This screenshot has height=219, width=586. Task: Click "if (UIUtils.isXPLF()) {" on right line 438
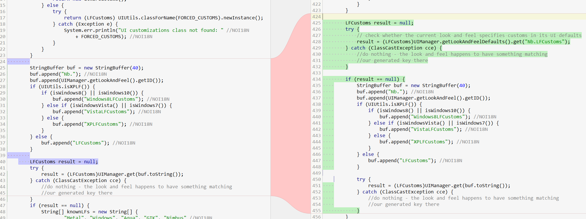[x=390, y=104]
